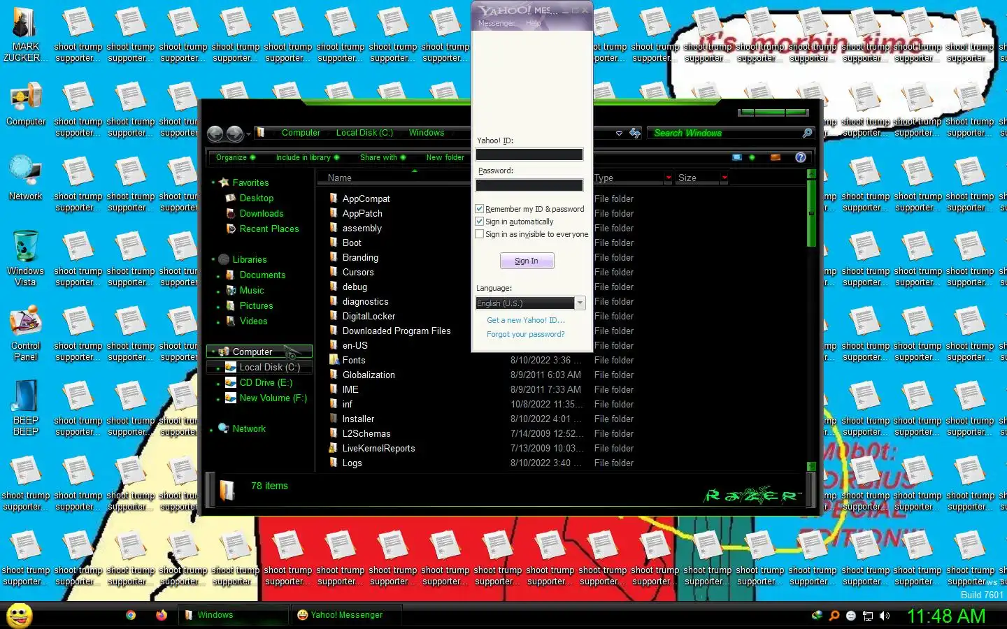Image resolution: width=1007 pixels, height=629 pixels.
Task: Open the address bar history dropdown arrow
Action: [x=619, y=133]
